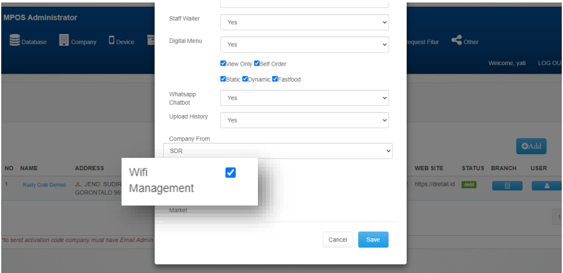Open the Staff Waiter dropdown
Screen dimensions: 563x273
pos(304,22)
